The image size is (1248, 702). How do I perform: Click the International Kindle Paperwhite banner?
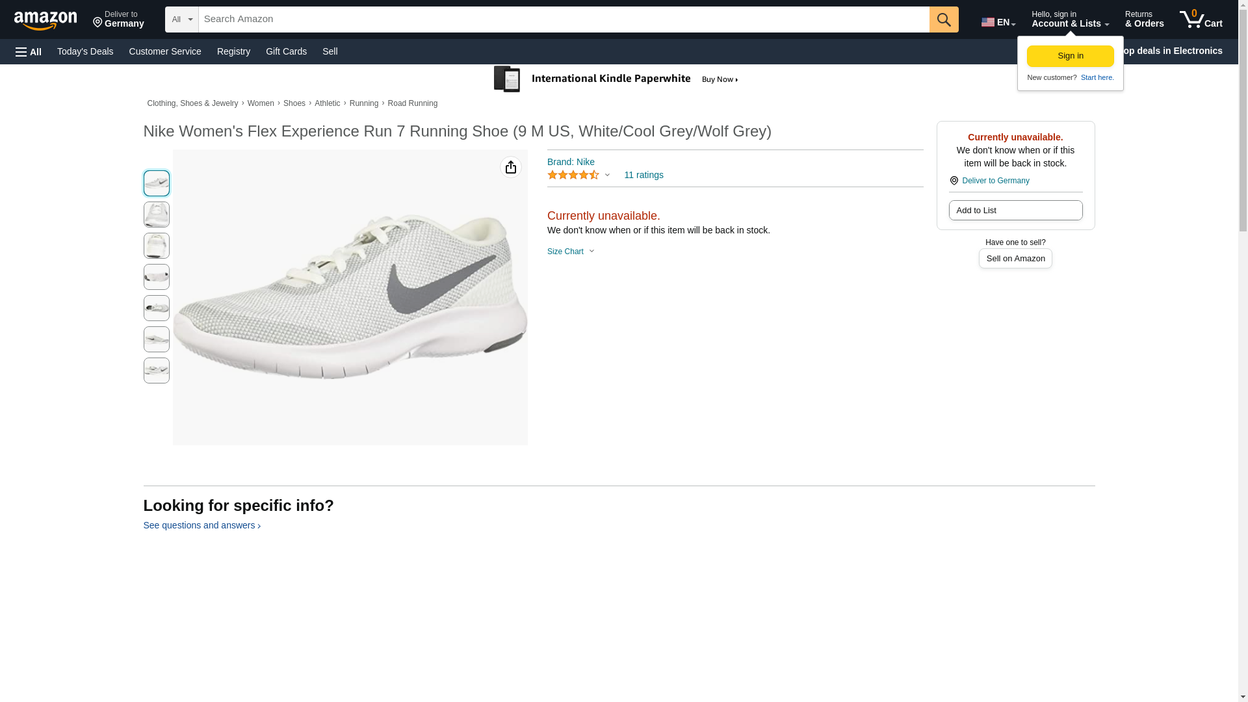[x=616, y=79]
